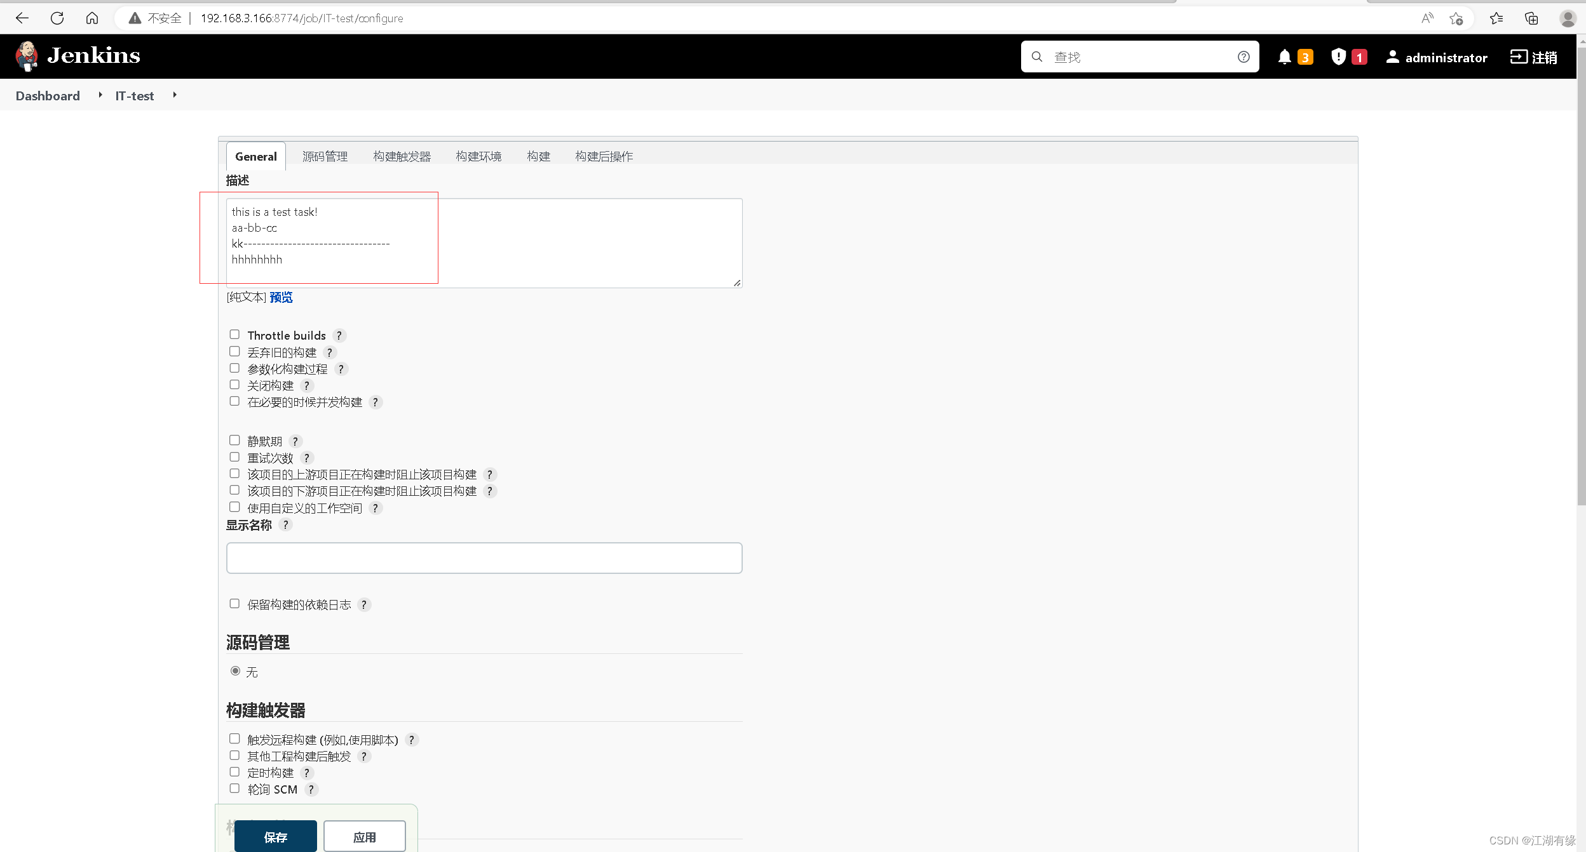
Task: Click the 保存 save button
Action: 275,837
